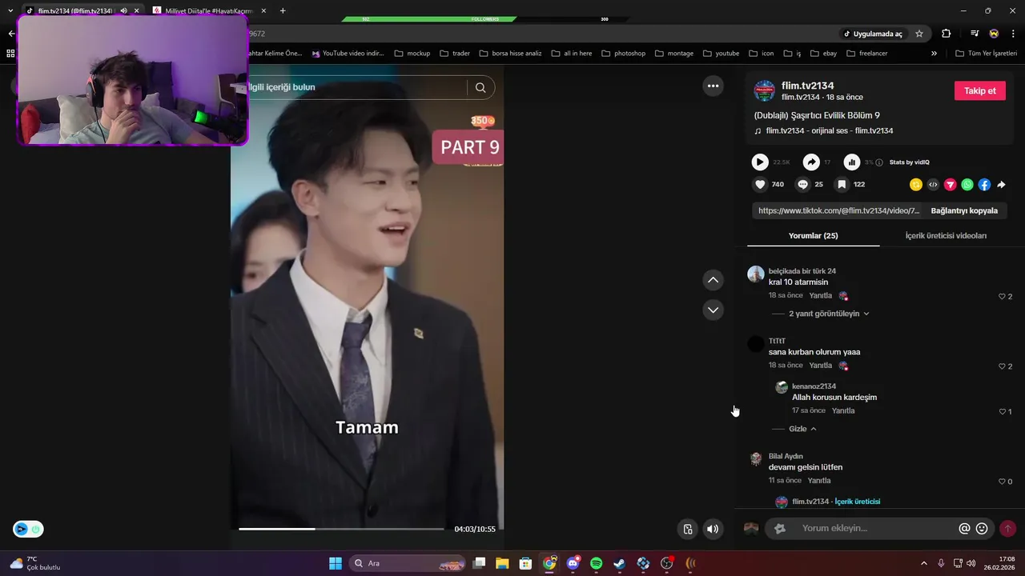Switch to 'Yorumlar (25)' tab
Image resolution: width=1025 pixels, height=576 pixels.
[814, 236]
